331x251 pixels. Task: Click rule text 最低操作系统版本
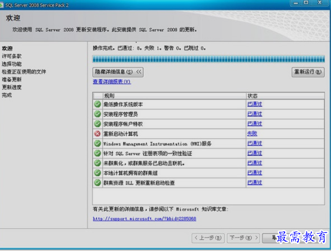click(x=123, y=104)
